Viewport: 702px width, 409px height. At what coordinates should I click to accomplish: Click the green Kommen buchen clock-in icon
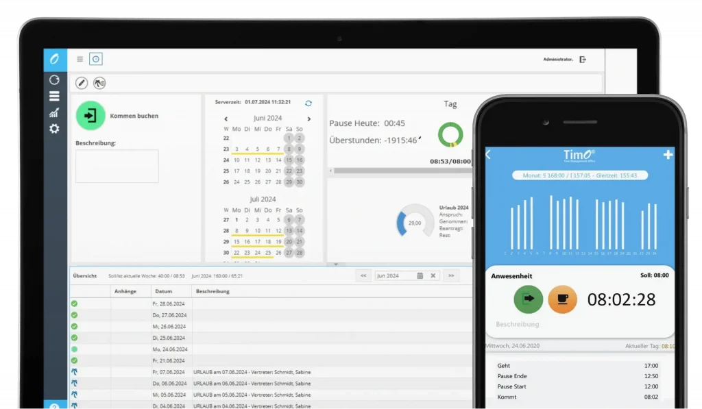(x=90, y=115)
